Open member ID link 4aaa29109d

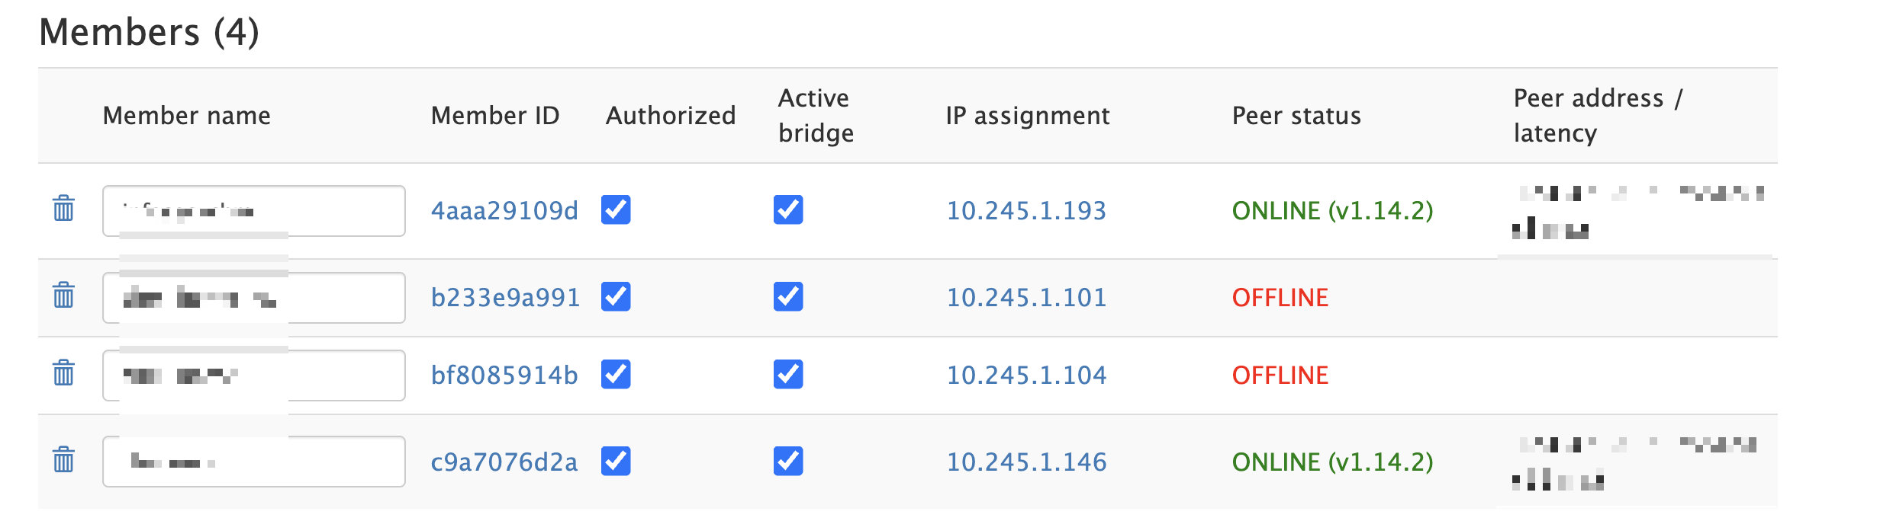[504, 211]
